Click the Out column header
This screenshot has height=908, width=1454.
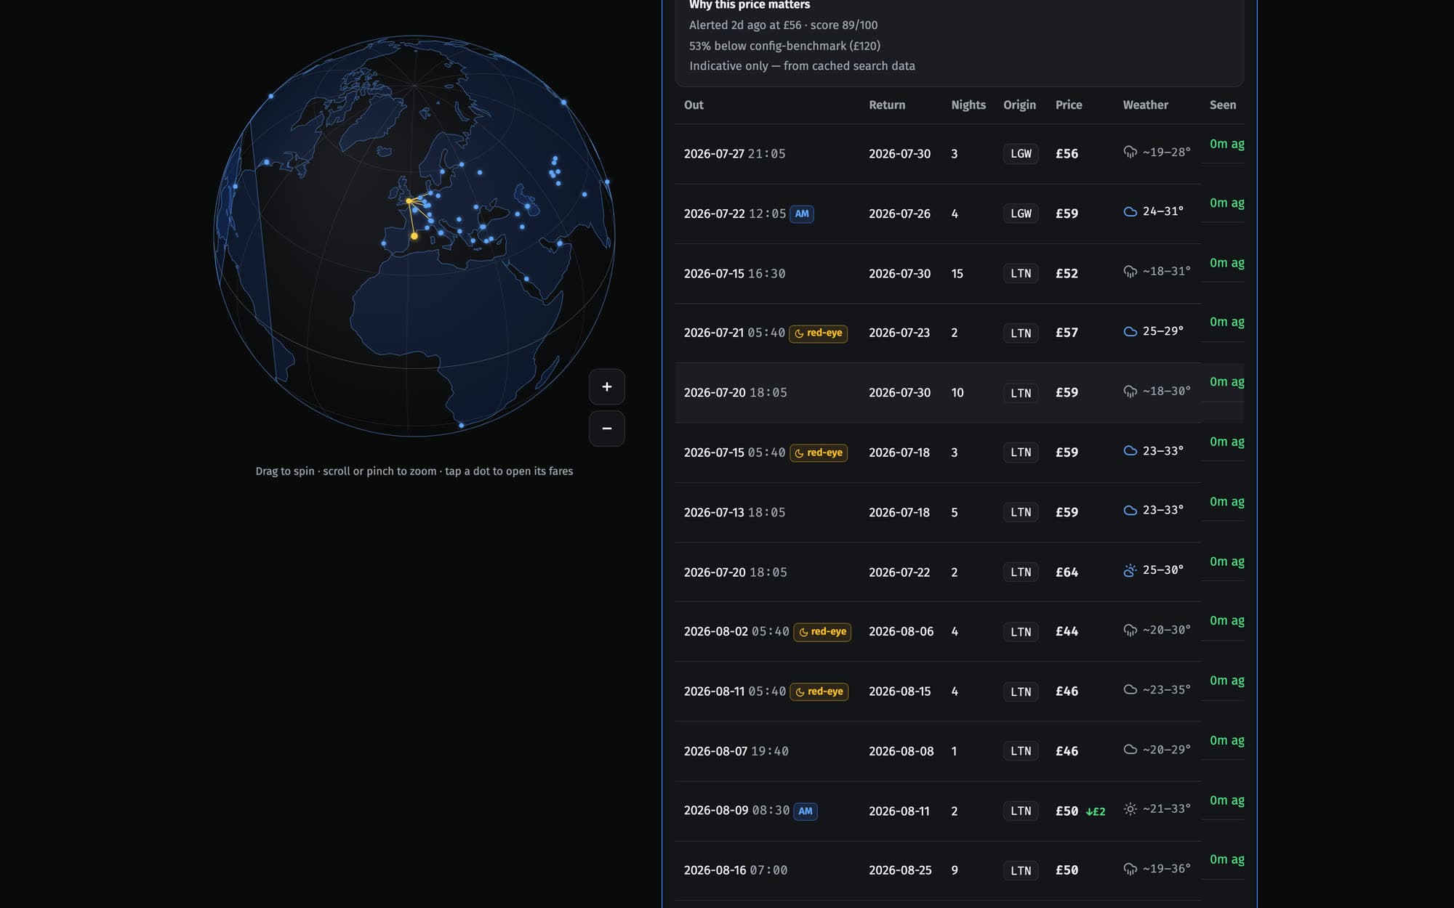tap(694, 105)
